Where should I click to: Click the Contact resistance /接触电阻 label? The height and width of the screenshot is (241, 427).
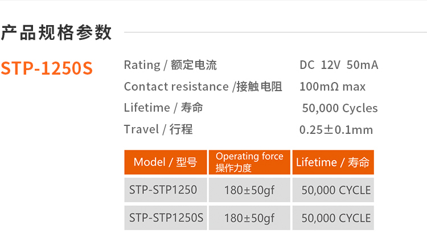[x=203, y=87]
